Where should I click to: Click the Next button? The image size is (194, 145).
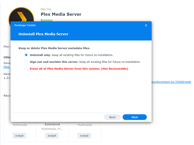coord(135,117)
